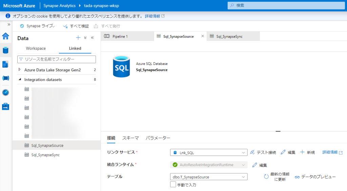Open the Lnk_SQL linked service dropdown

point(209,153)
